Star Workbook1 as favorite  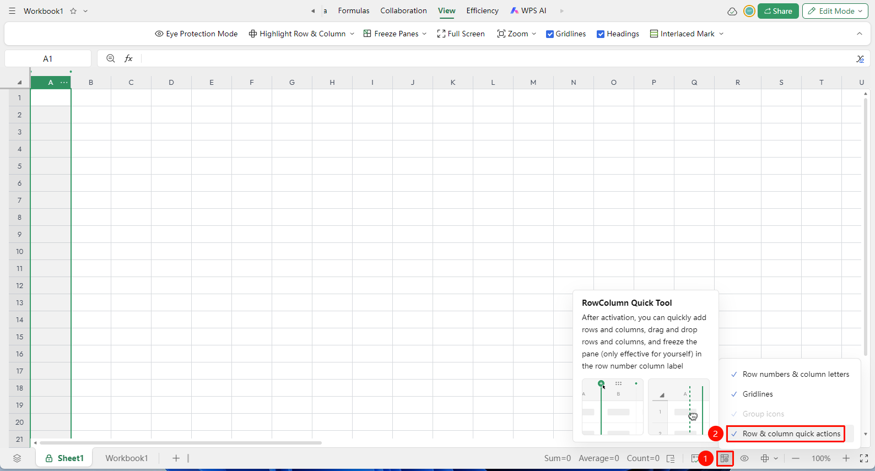click(73, 11)
